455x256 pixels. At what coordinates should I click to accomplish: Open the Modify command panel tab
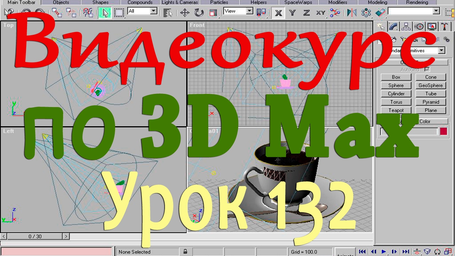[393, 26]
